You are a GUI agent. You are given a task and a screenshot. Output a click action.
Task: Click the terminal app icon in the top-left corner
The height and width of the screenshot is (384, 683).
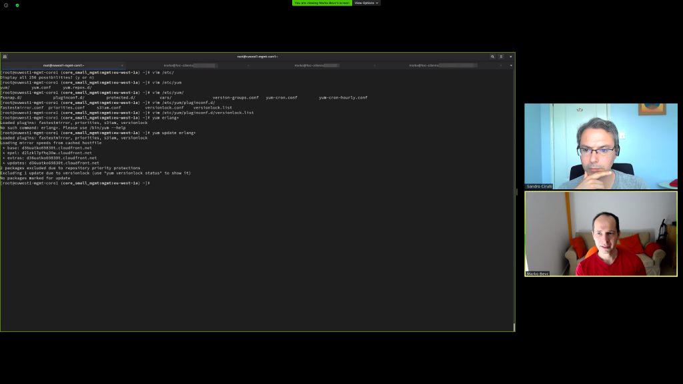[x=5, y=57]
